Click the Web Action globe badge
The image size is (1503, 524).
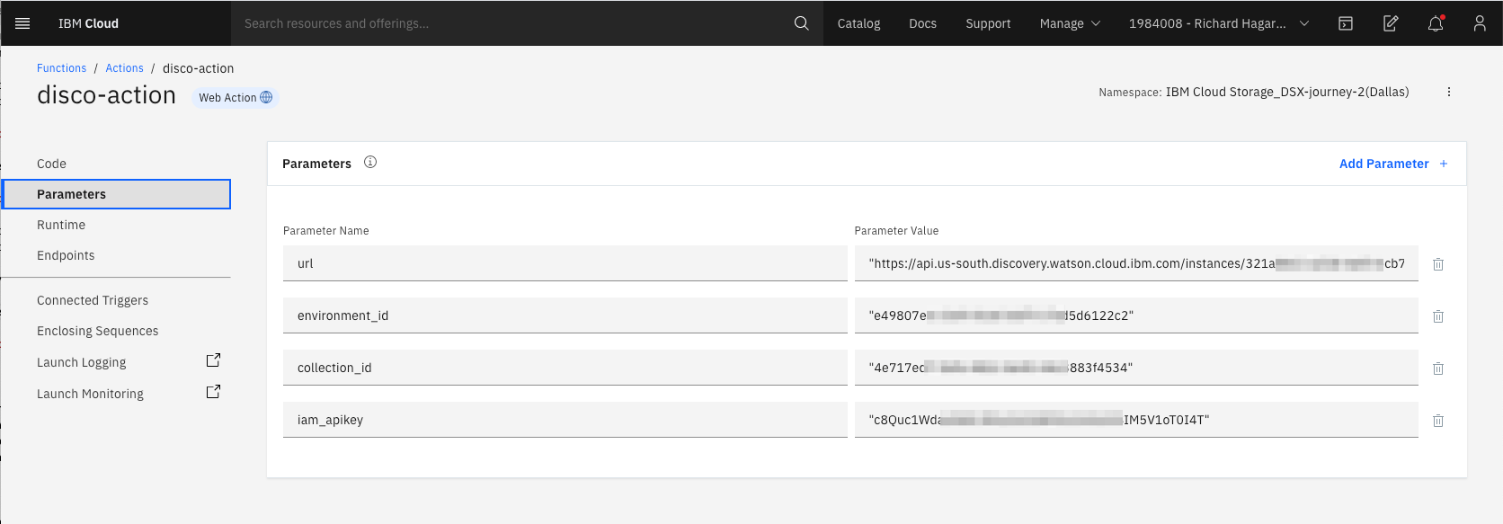(x=236, y=97)
